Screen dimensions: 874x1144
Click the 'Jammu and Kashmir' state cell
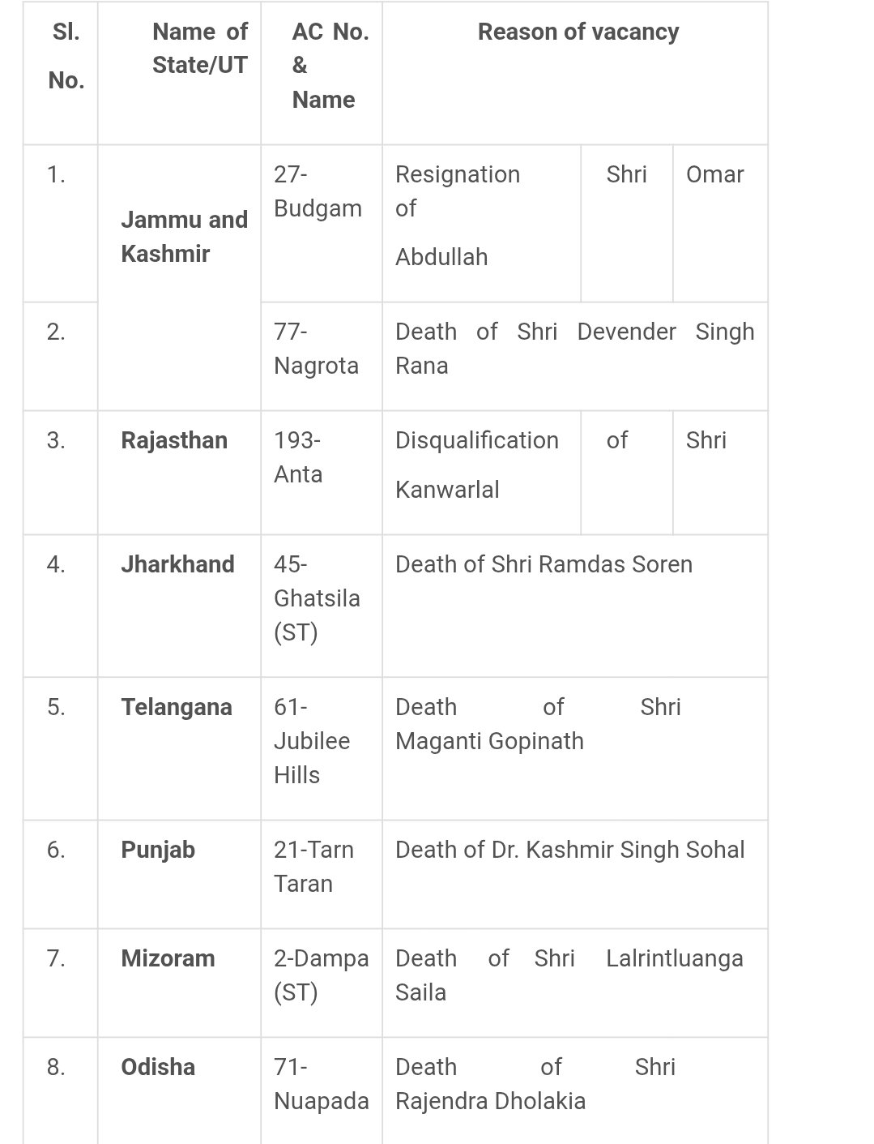click(x=184, y=237)
